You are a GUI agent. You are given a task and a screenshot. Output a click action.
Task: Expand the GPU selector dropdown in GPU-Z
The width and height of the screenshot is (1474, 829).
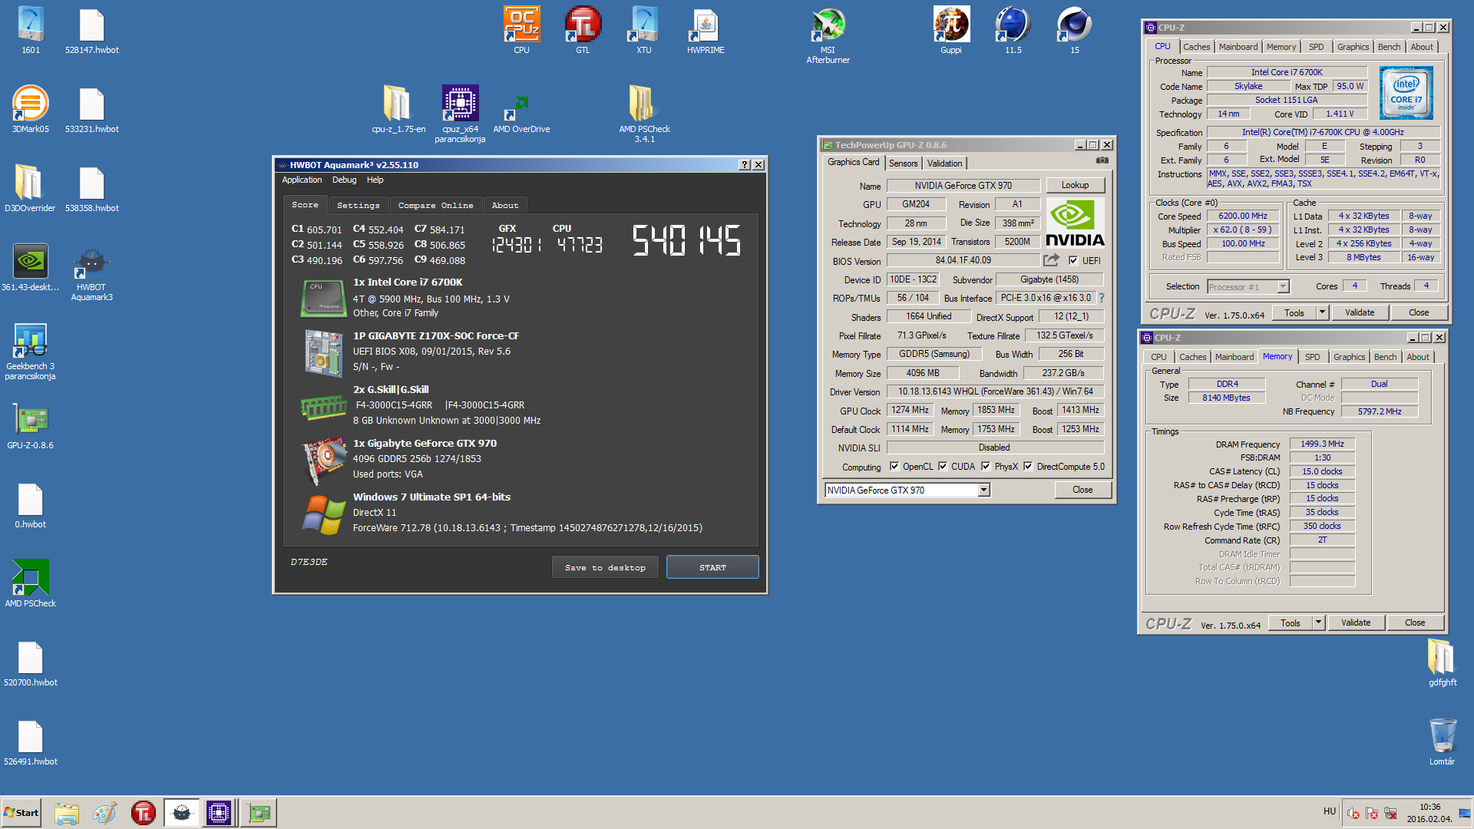click(x=983, y=490)
